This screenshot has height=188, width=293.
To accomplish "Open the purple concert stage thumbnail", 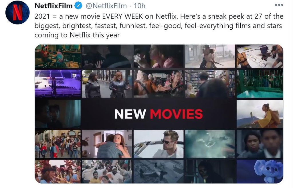I will coord(58,84).
